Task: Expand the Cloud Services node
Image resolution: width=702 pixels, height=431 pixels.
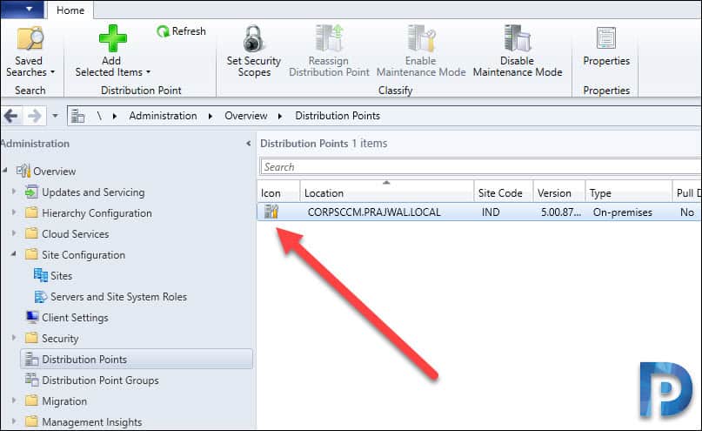Action: point(14,233)
